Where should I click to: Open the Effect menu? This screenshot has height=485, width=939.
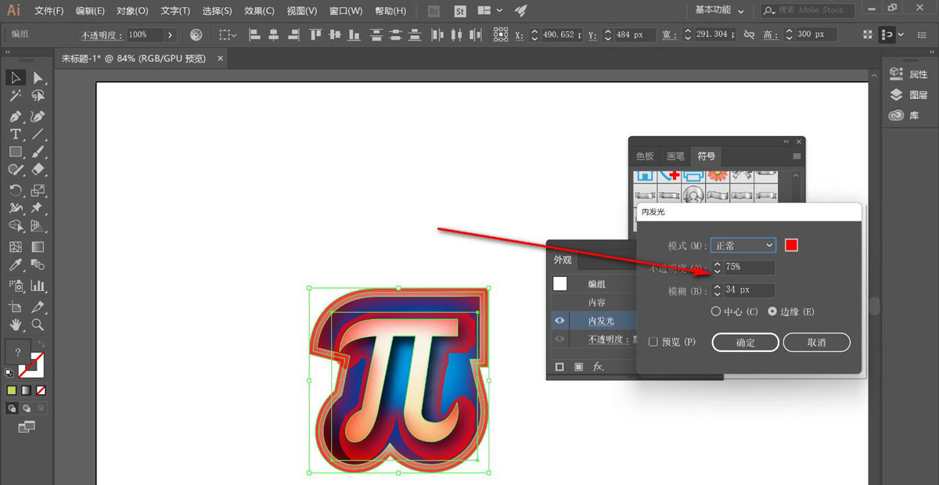[x=258, y=11]
